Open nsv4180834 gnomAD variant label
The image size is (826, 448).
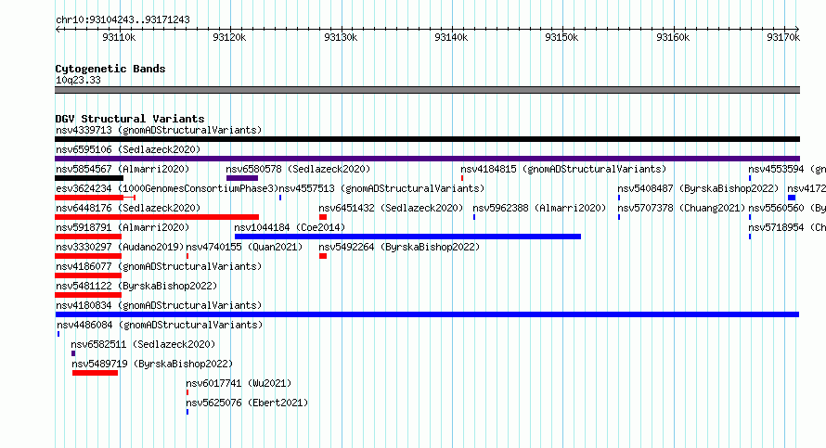click(x=159, y=305)
